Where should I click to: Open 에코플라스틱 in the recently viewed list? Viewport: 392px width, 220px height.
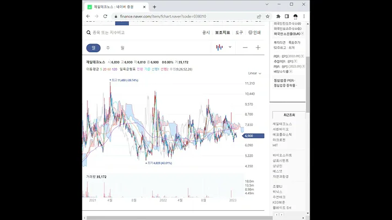coord(282,135)
